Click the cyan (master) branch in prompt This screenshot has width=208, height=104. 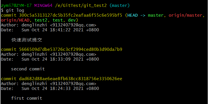click(x=119, y=5)
